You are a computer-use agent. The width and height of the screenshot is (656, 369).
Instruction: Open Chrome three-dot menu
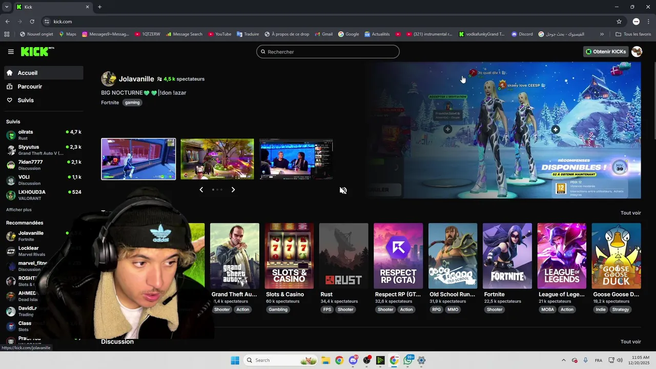(648, 22)
